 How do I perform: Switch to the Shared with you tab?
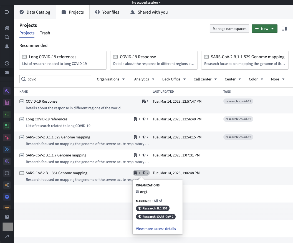pos(149,12)
